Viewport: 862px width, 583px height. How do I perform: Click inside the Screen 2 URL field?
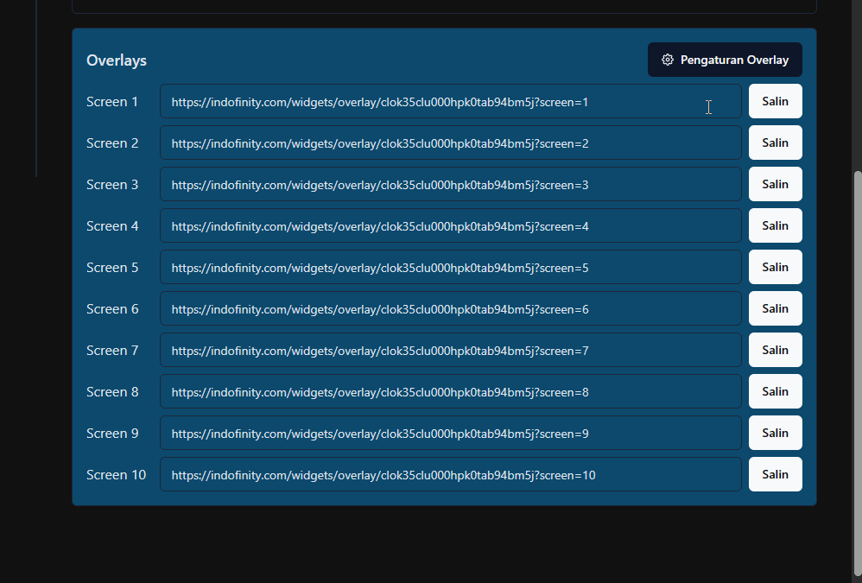[450, 143]
